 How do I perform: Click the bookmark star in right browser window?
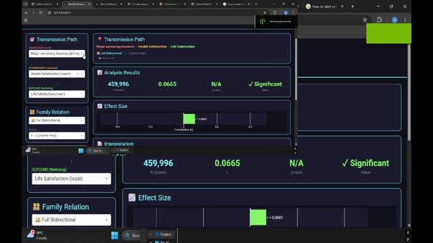(365, 20)
